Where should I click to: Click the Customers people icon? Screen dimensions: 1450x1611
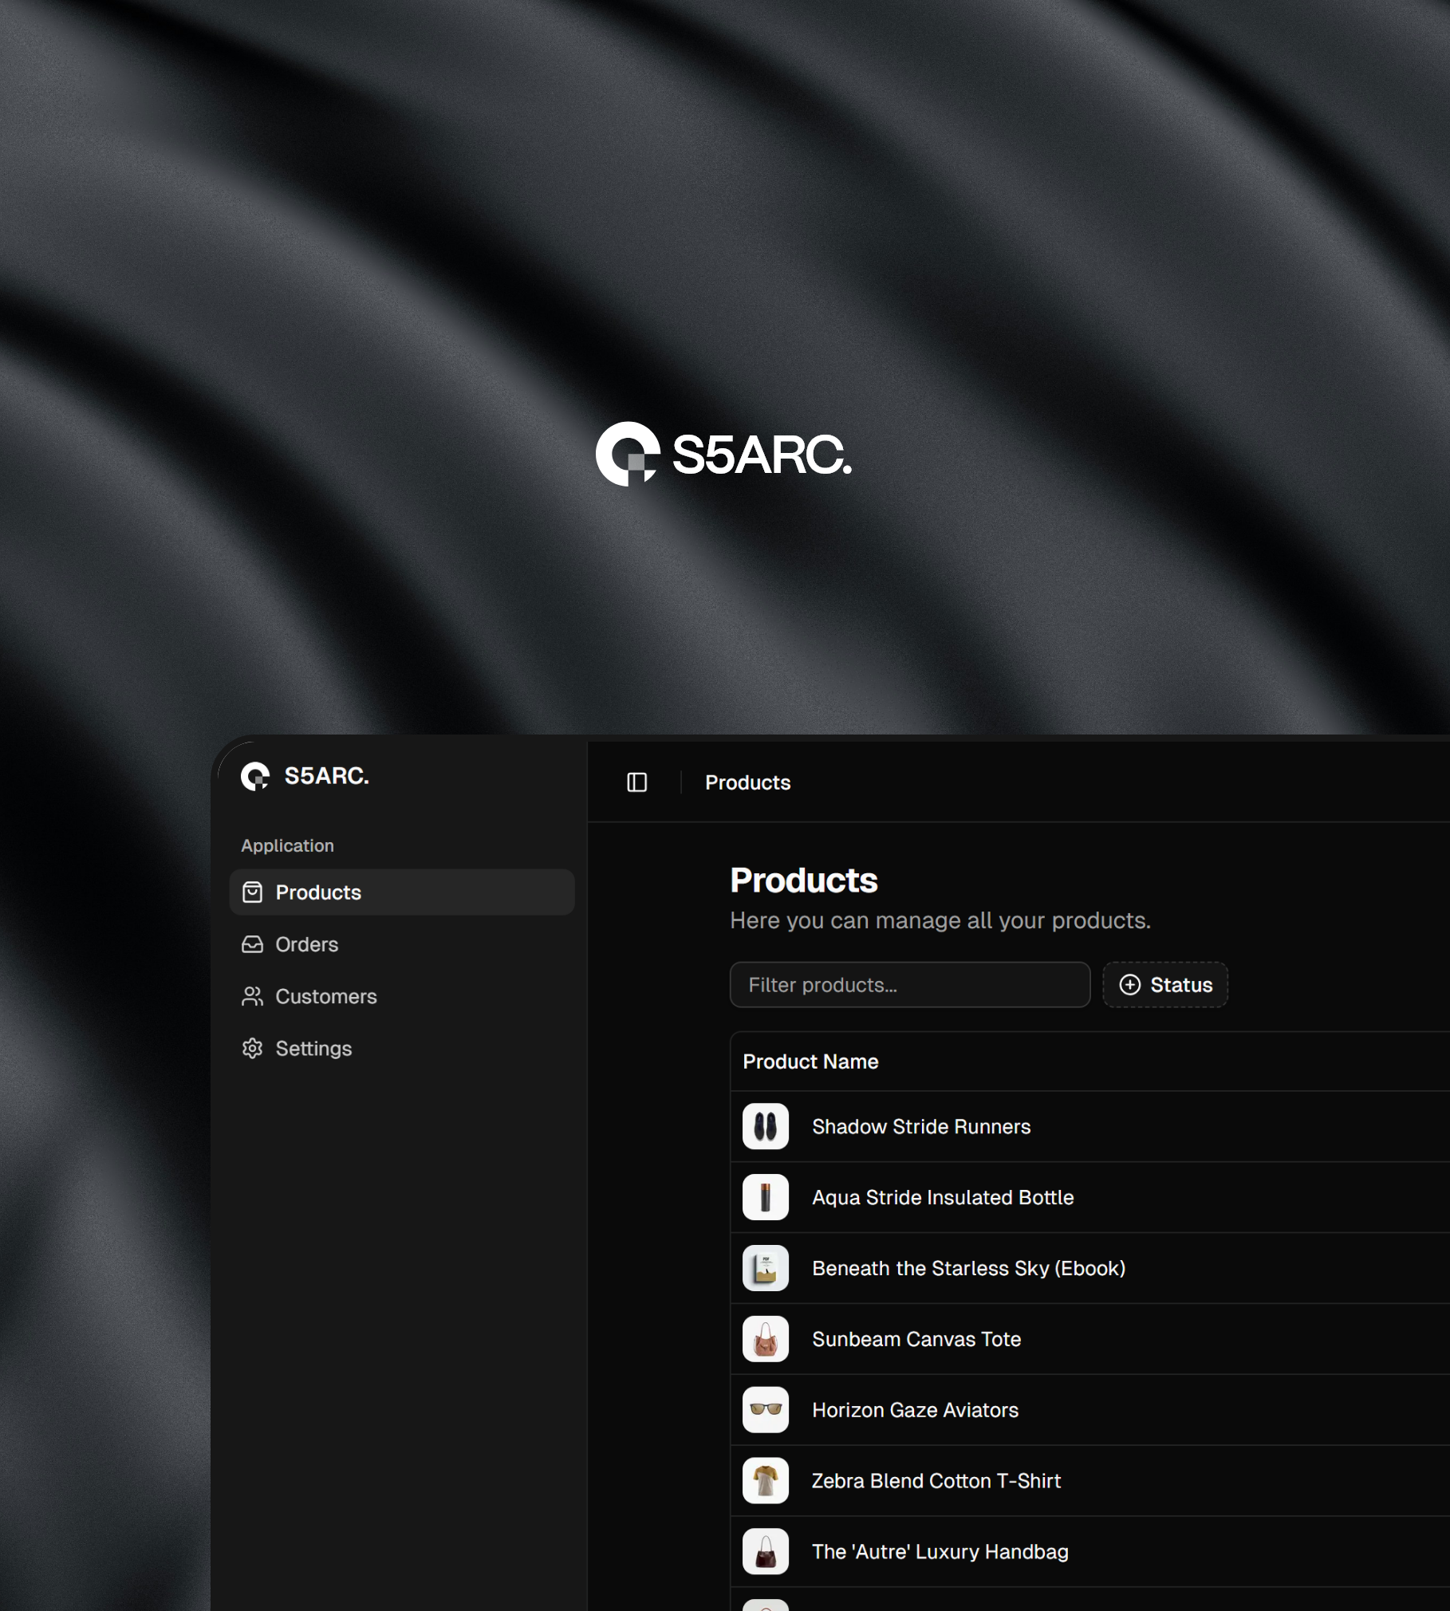pyautogui.click(x=252, y=996)
